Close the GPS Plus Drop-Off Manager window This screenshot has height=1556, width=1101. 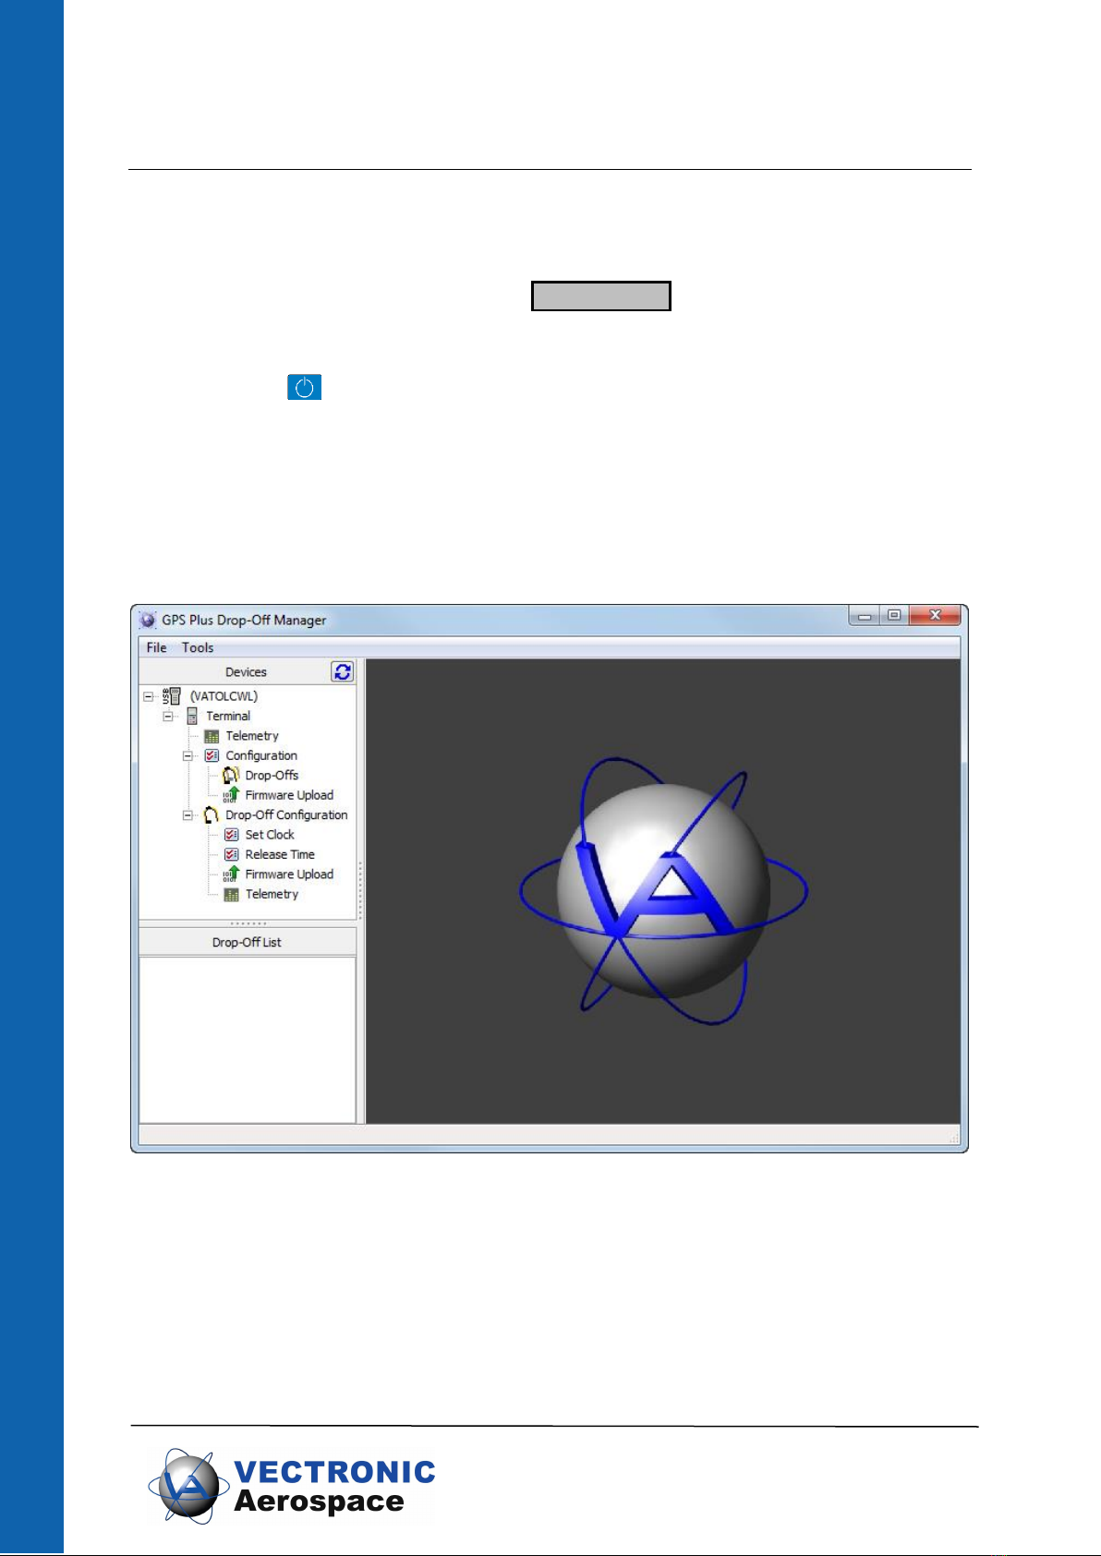pos(935,616)
